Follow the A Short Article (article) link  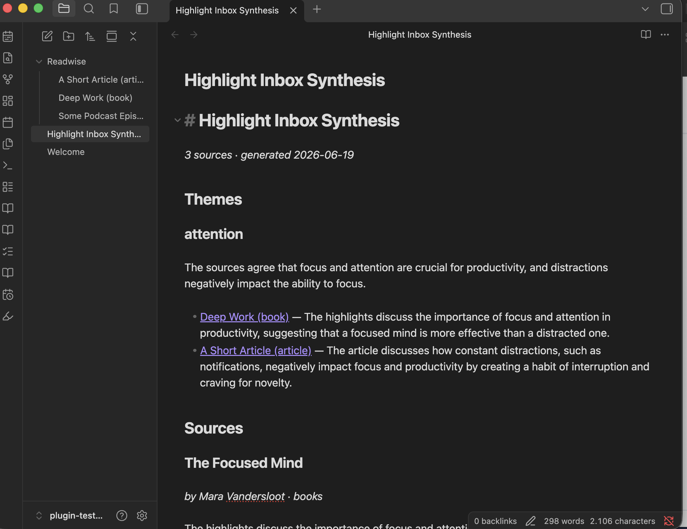click(x=256, y=351)
